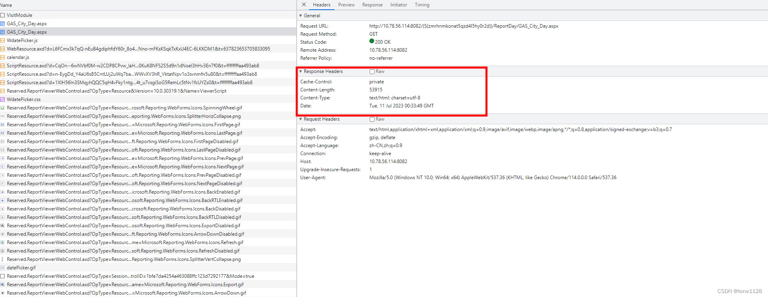Click the script icon beside WdatePicker.js

click(x=2, y=40)
